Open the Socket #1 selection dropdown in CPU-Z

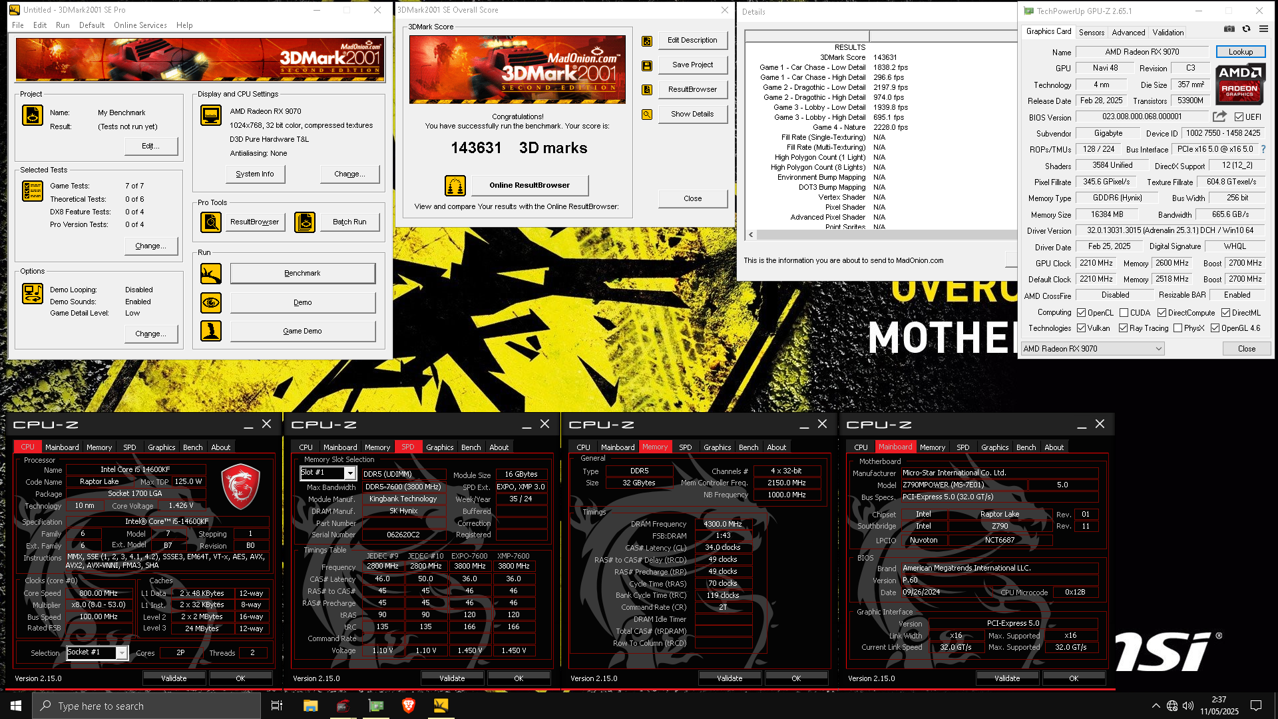click(122, 653)
